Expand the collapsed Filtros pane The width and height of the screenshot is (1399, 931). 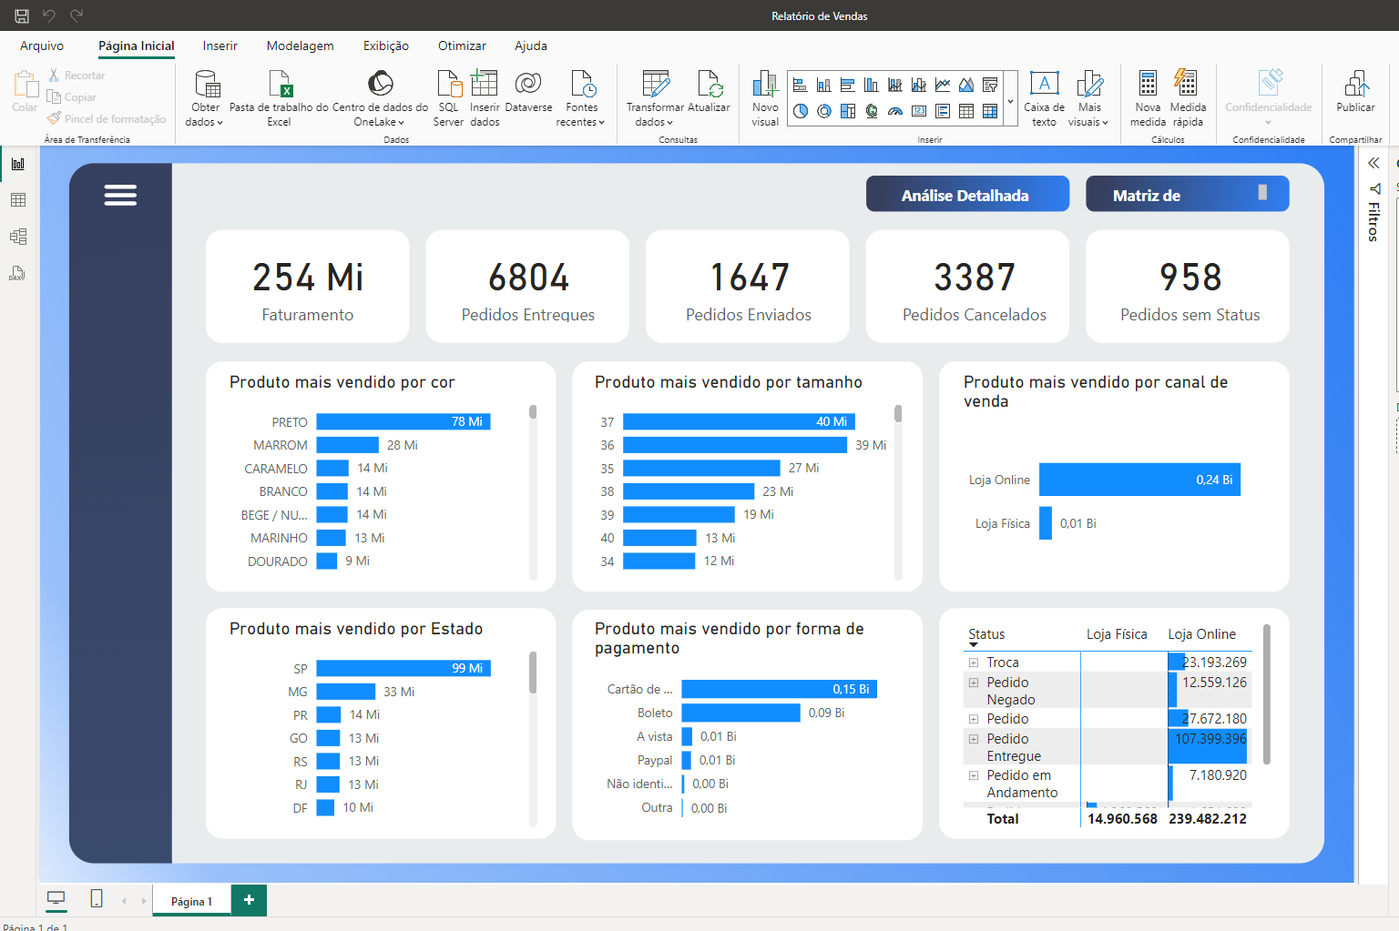pos(1373,164)
